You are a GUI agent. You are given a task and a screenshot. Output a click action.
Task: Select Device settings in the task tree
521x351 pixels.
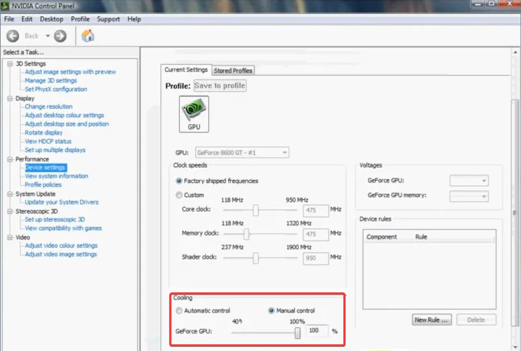[45, 167]
